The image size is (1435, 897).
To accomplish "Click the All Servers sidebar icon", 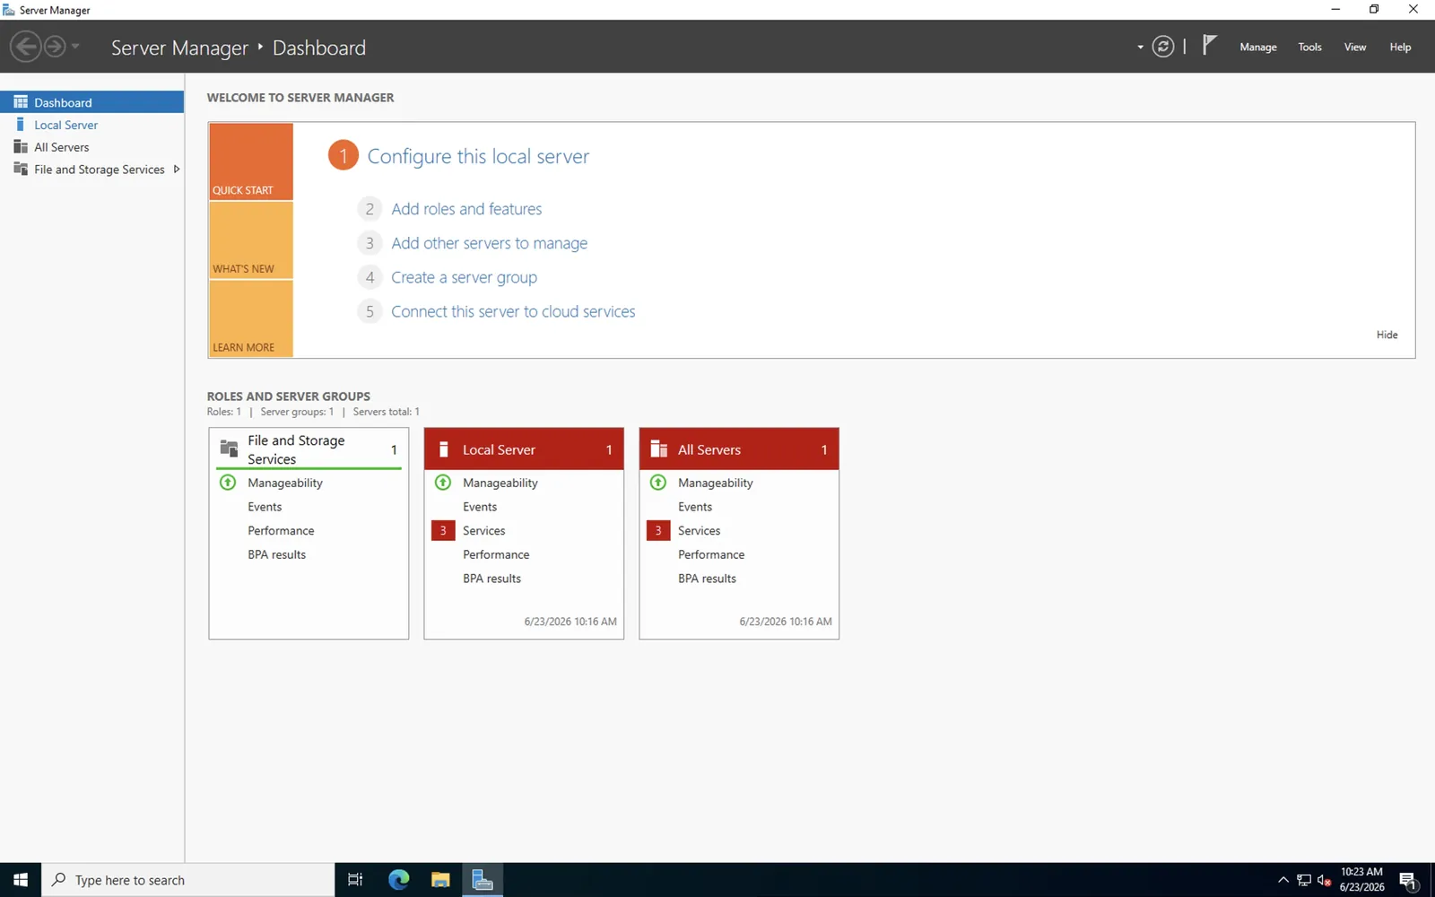I will (x=21, y=147).
